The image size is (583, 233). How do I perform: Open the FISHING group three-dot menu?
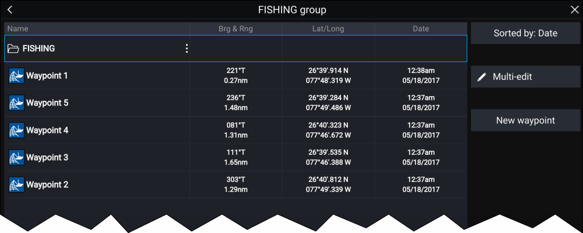coord(187,49)
